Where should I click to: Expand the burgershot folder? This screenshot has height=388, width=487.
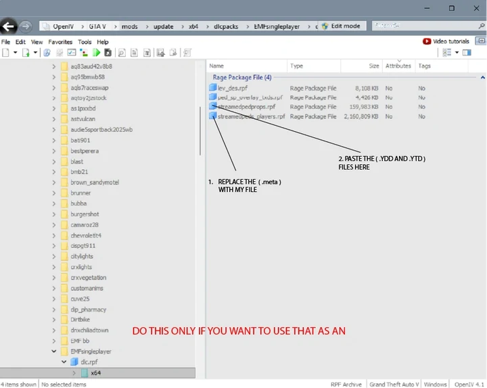[53, 214]
